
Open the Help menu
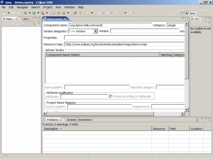[81, 7]
